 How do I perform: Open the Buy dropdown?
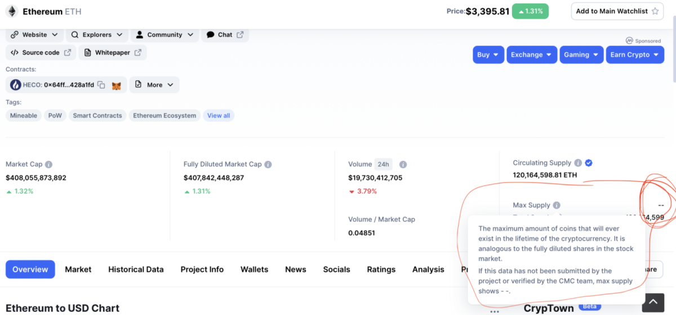[x=488, y=55]
